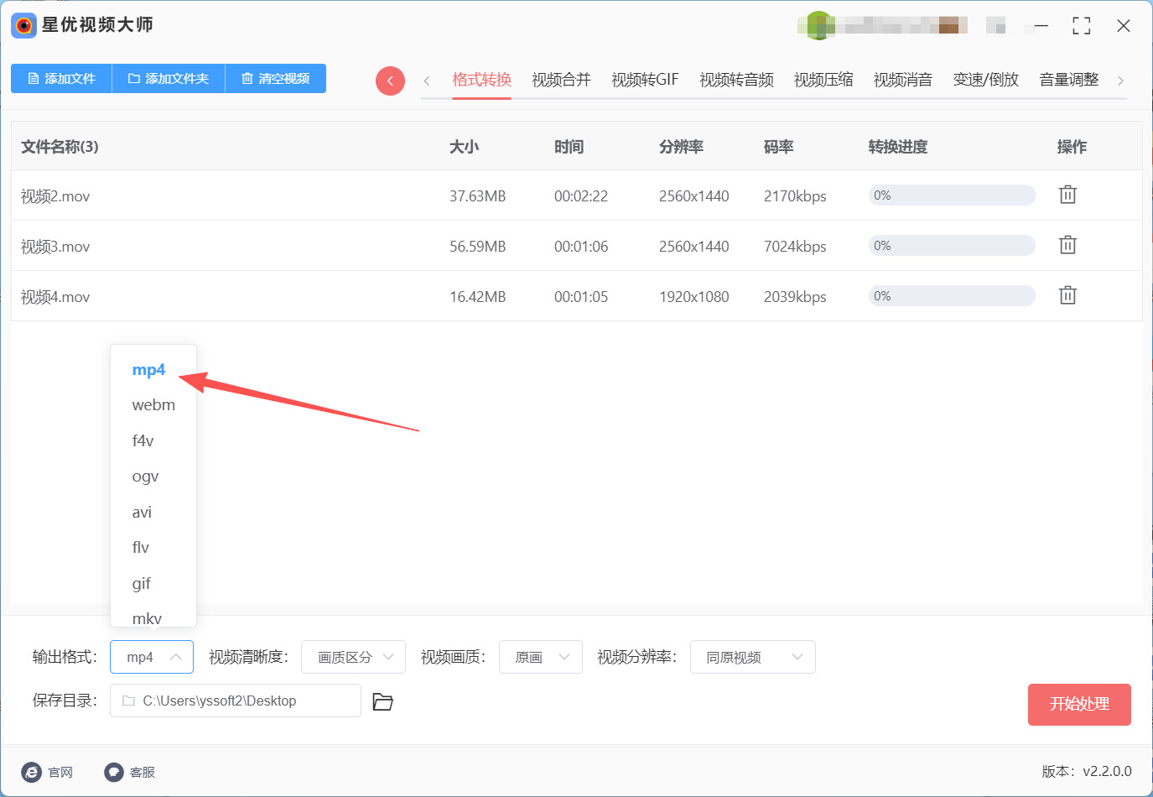
Task: Select webm from the format list
Action: [x=153, y=405]
